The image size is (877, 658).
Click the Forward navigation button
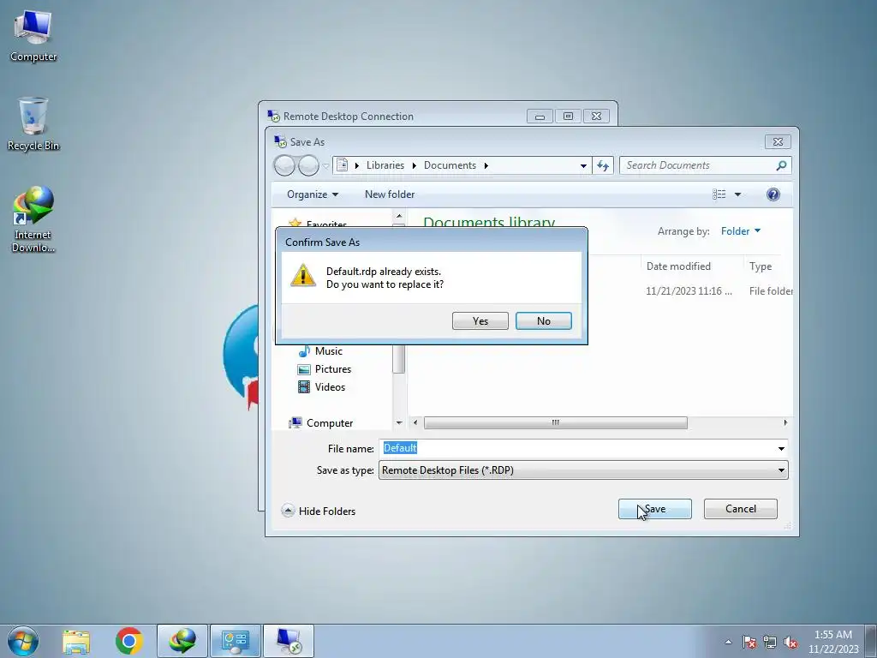(308, 165)
